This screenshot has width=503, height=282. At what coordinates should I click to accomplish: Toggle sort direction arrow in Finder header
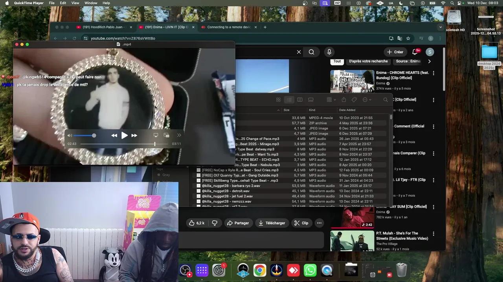(278, 110)
